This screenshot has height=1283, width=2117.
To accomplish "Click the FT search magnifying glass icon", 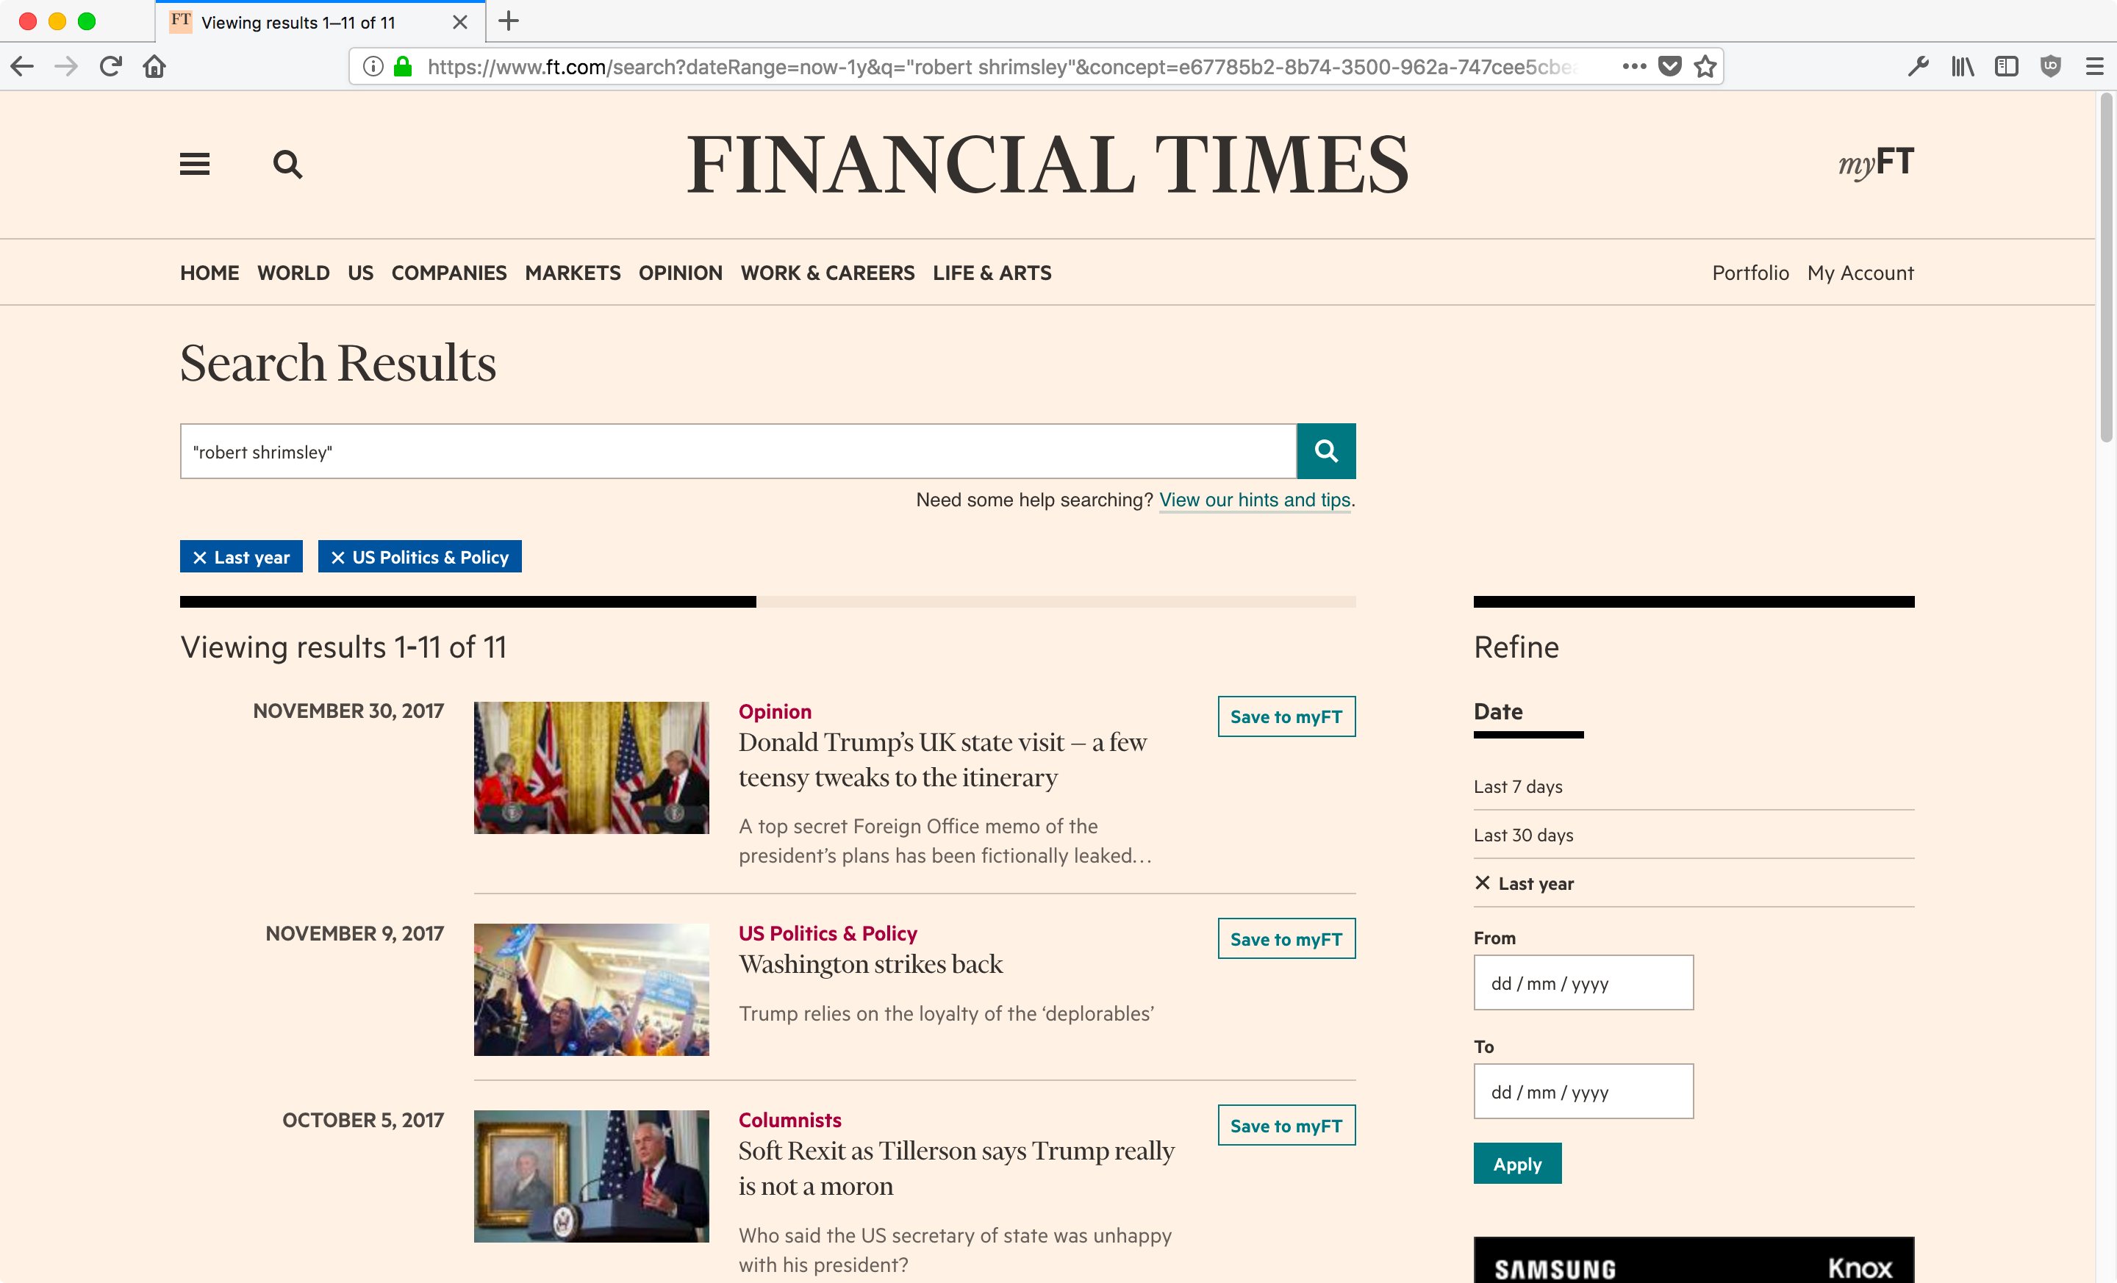I will (x=289, y=162).
